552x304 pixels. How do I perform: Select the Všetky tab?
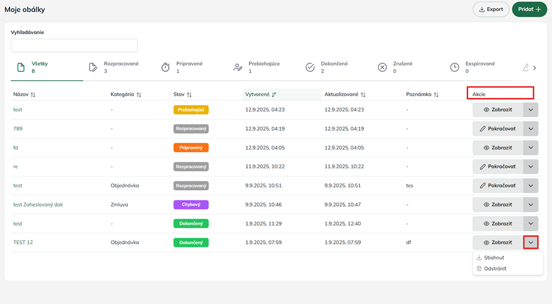click(39, 67)
